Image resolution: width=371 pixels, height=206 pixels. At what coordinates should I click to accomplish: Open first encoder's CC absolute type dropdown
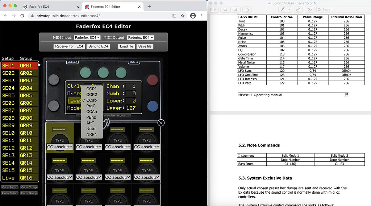(60, 147)
